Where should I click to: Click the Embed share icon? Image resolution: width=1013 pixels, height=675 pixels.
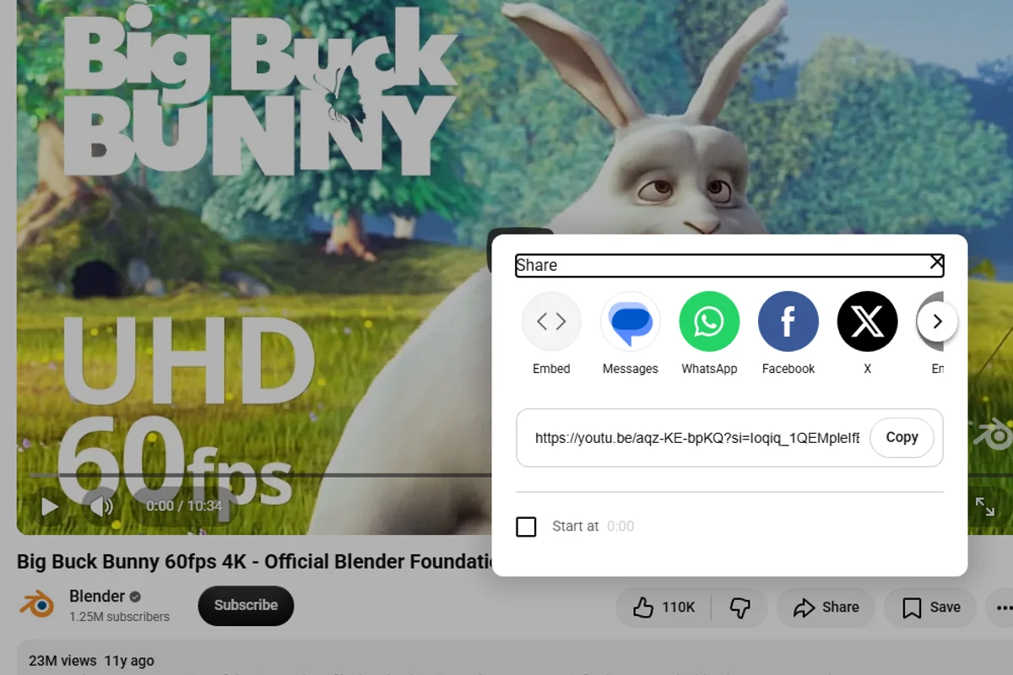pyautogui.click(x=551, y=321)
